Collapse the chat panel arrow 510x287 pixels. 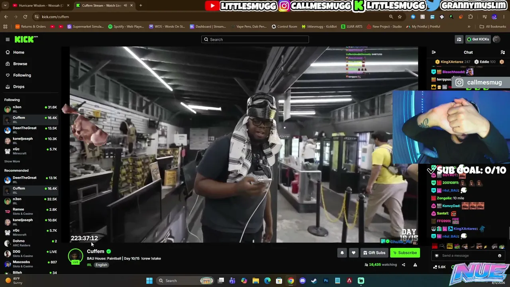click(x=433, y=52)
